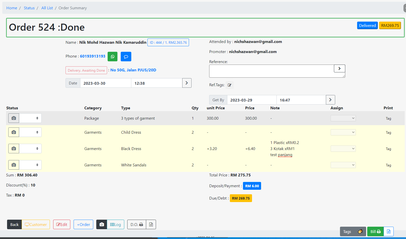Print Tag for Child Dress row

point(388,132)
